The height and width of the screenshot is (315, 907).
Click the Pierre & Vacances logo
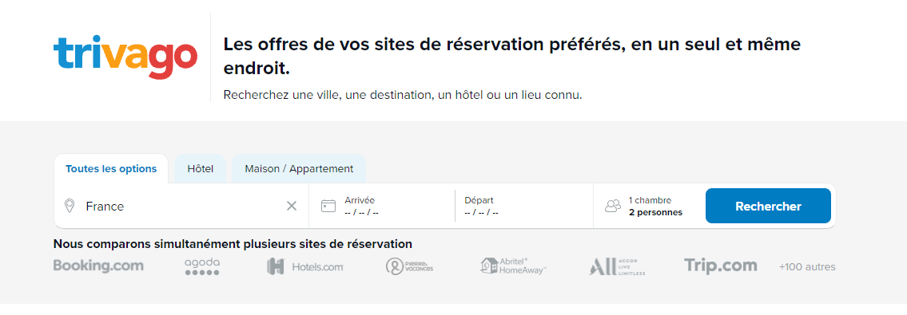pos(409,266)
